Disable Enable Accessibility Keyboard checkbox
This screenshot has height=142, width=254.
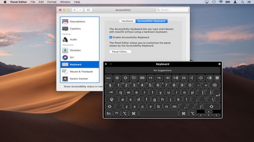pyautogui.click(x=111, y=37)
